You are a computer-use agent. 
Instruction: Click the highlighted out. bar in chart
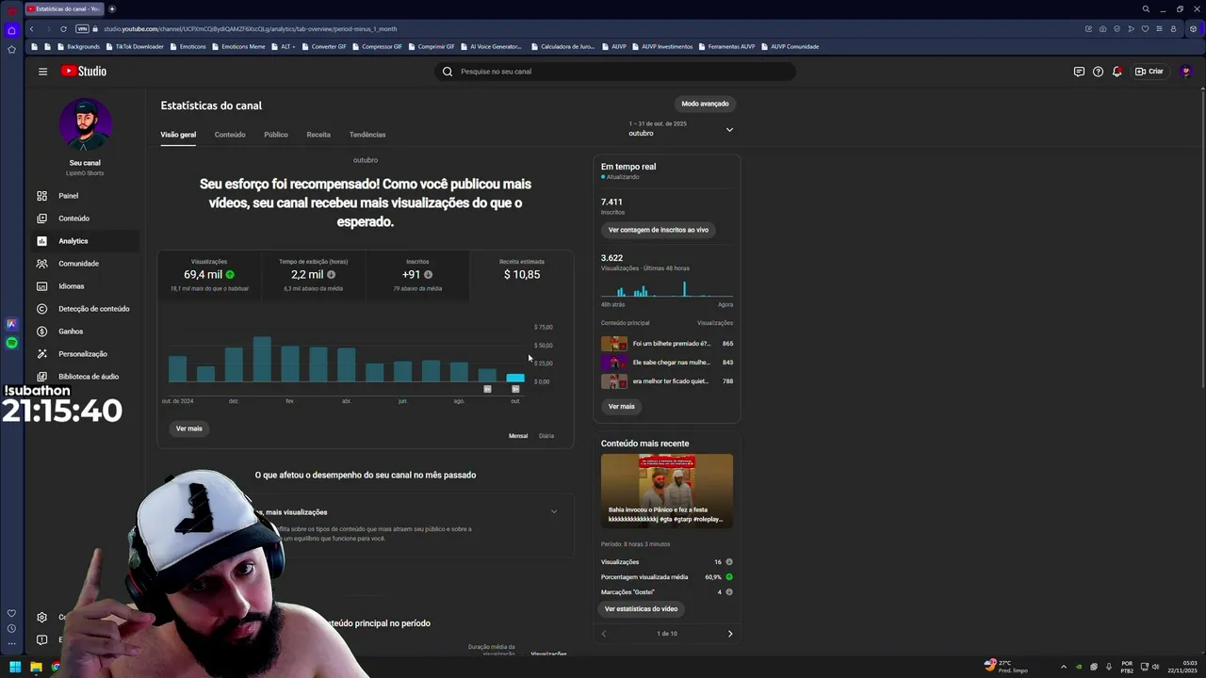click(515, 378)
